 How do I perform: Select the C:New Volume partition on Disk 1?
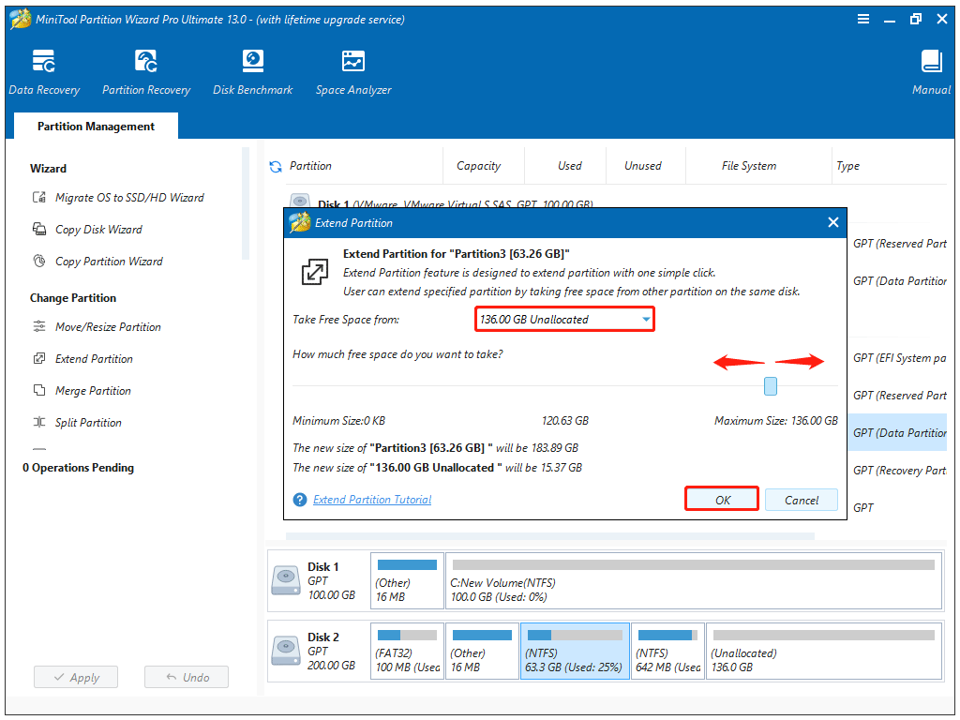click(x=693, y=581)
